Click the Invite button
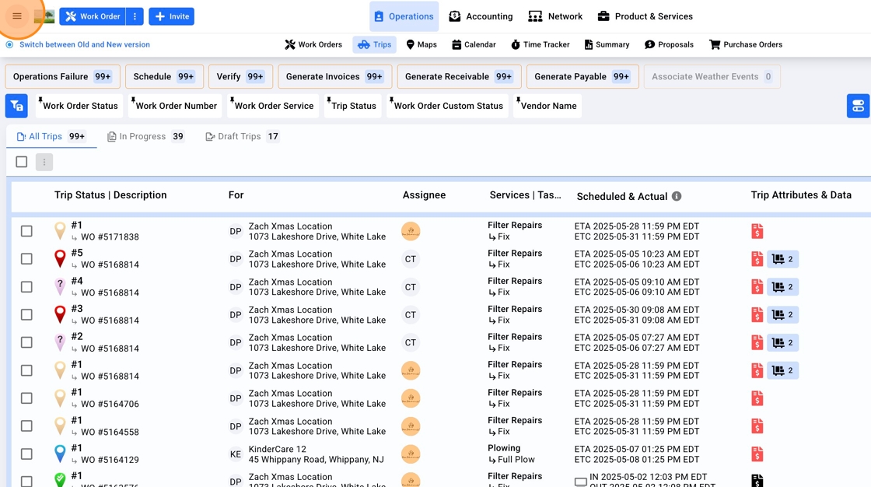871x487 pixels. point(171,16)
